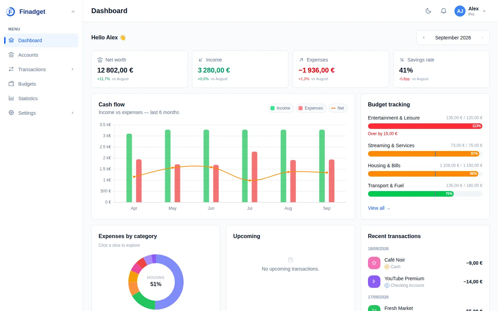Toggle dark mode with the moon icon
Viewport: 498px width, 311px height.
(428, 11)
